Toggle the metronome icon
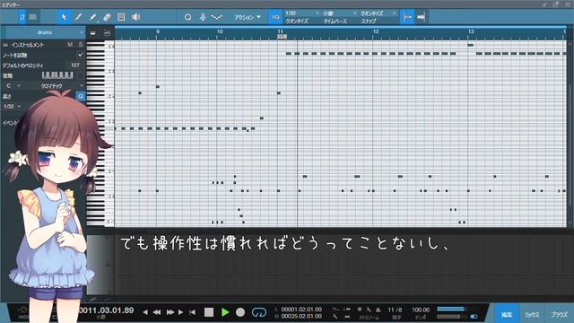This screenshot has height=323, width=574. tap(378, 310)
